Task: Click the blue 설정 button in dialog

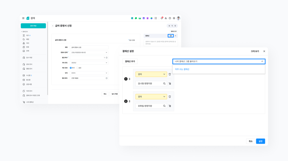Action: [260, 141]
